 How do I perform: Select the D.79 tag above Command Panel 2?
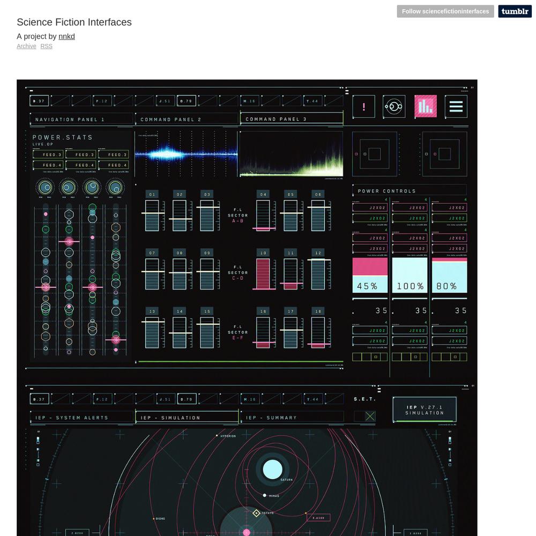(187, 101)
